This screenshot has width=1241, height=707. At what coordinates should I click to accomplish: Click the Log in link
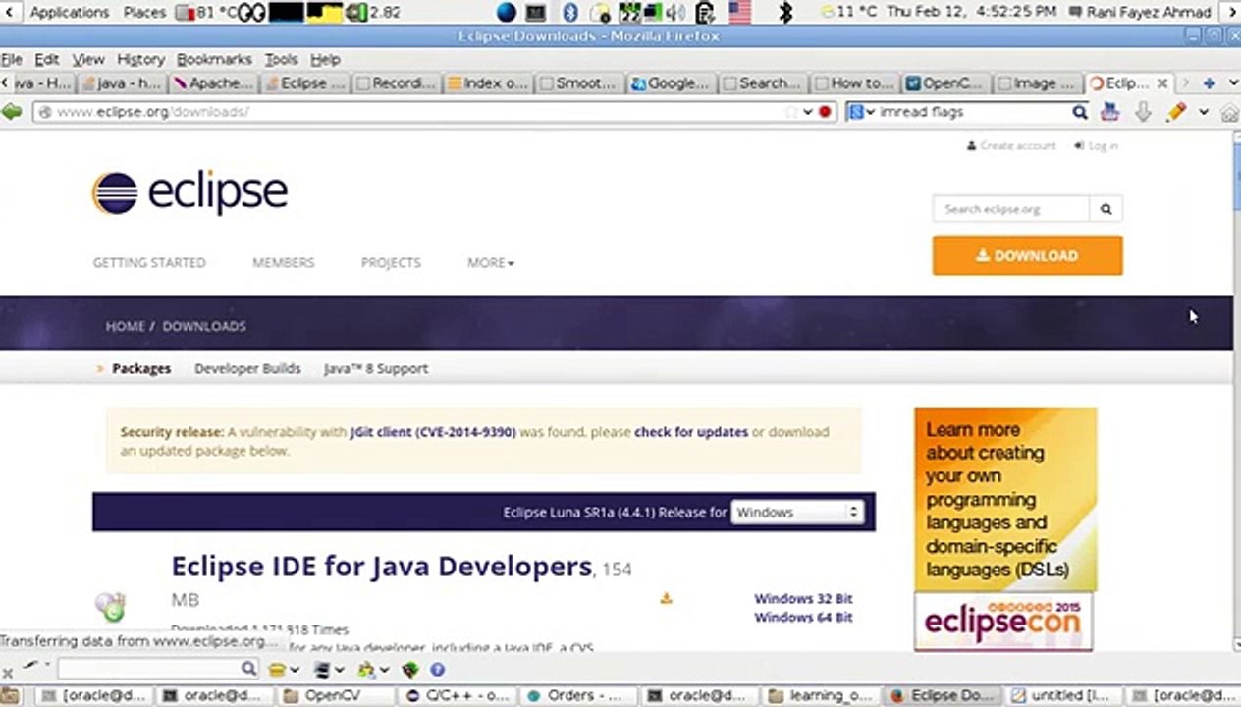[x=1096, y=145]
